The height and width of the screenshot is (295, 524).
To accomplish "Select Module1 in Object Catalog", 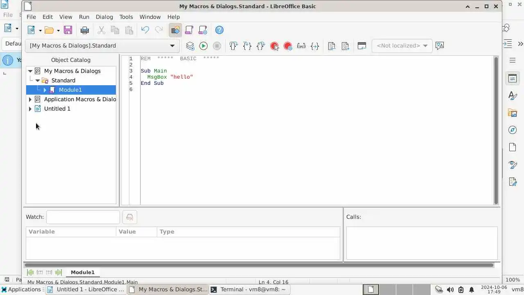I will point(70,90).
